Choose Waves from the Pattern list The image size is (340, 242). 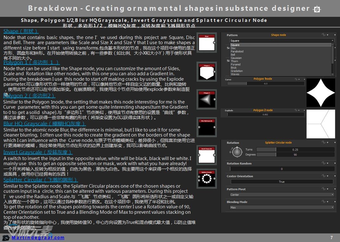coord(281,74)
